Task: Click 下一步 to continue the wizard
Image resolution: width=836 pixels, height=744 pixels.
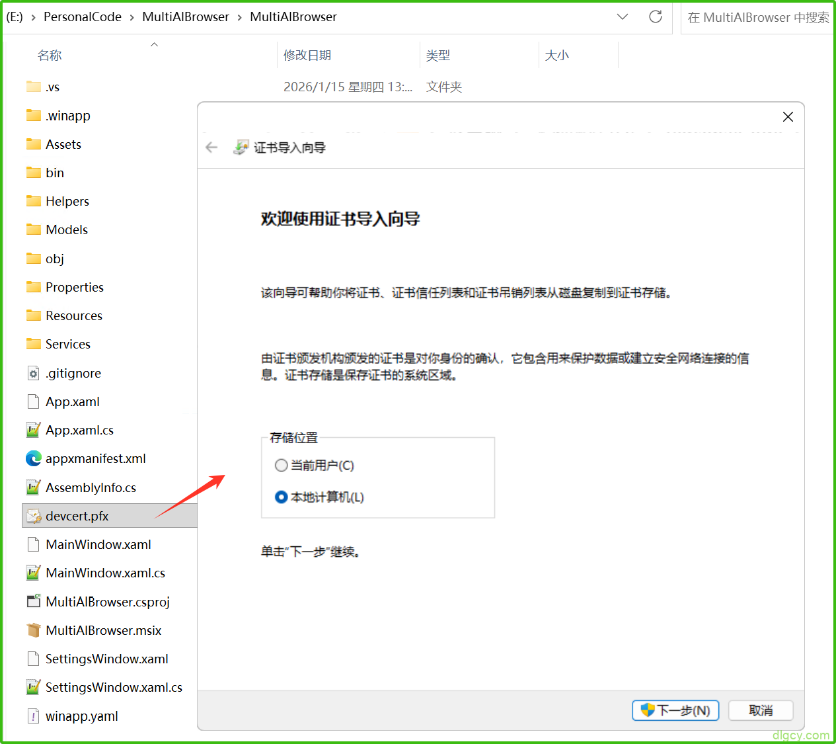Action: [675, 710]
